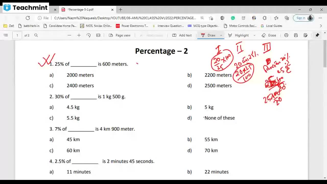Open the Candidate Home Pa... bookmark
The image size is (327, 184).
[x=60, y=26]
